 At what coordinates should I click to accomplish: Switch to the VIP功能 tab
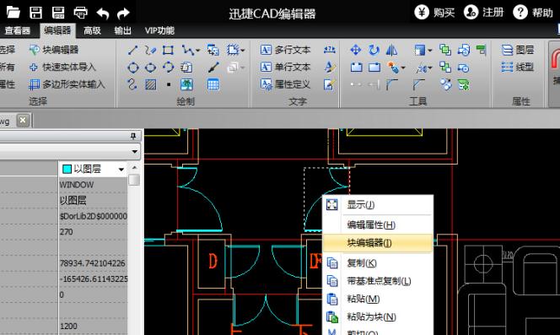pos(159,30)
